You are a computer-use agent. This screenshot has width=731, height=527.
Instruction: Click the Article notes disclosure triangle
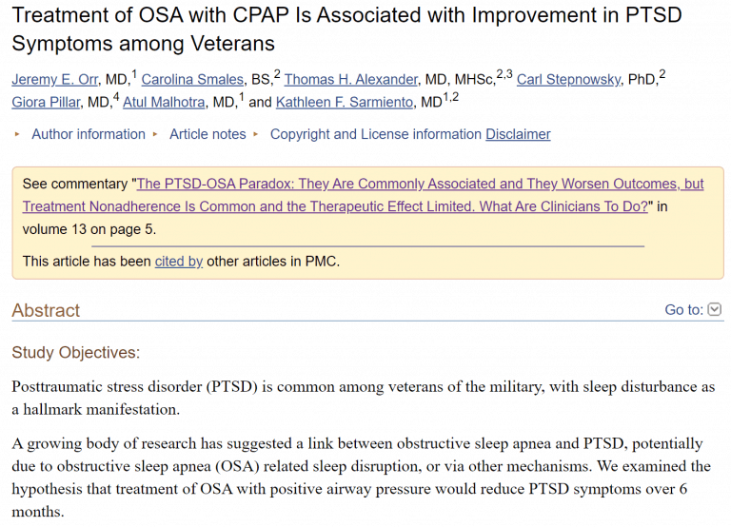tap(155, 134)
